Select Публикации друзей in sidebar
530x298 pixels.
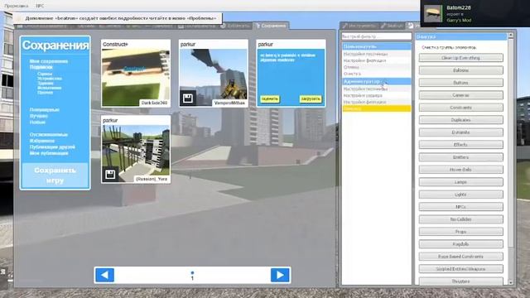click(52, 147)
